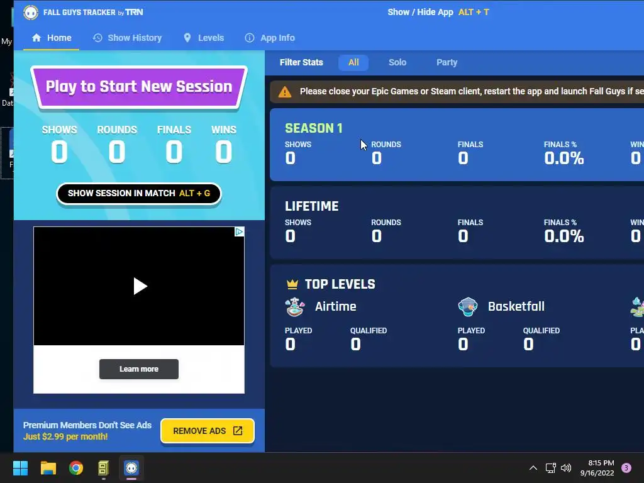Click the Epic Games warning message
Screen dimensions: 644x483
coord(472,91)
